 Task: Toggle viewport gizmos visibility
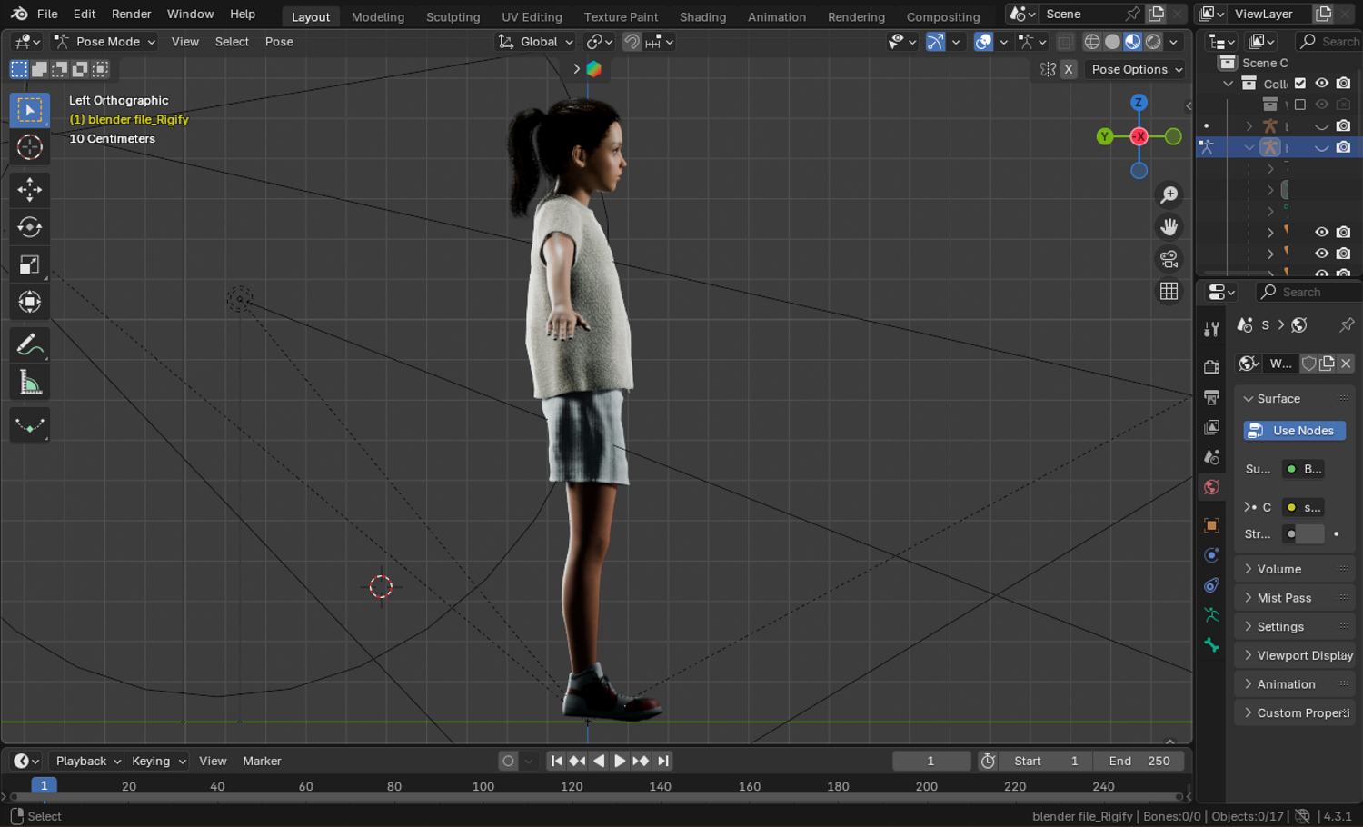(935, 42)
